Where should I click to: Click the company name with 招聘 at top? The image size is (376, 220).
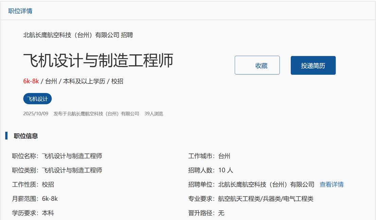click(x=78, y=35)
